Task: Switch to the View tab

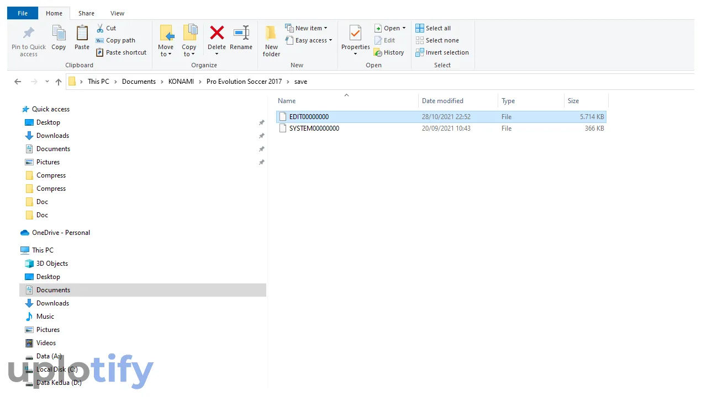Action: tap(117, 13)
